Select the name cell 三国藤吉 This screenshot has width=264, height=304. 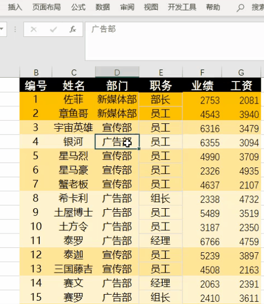74,269
